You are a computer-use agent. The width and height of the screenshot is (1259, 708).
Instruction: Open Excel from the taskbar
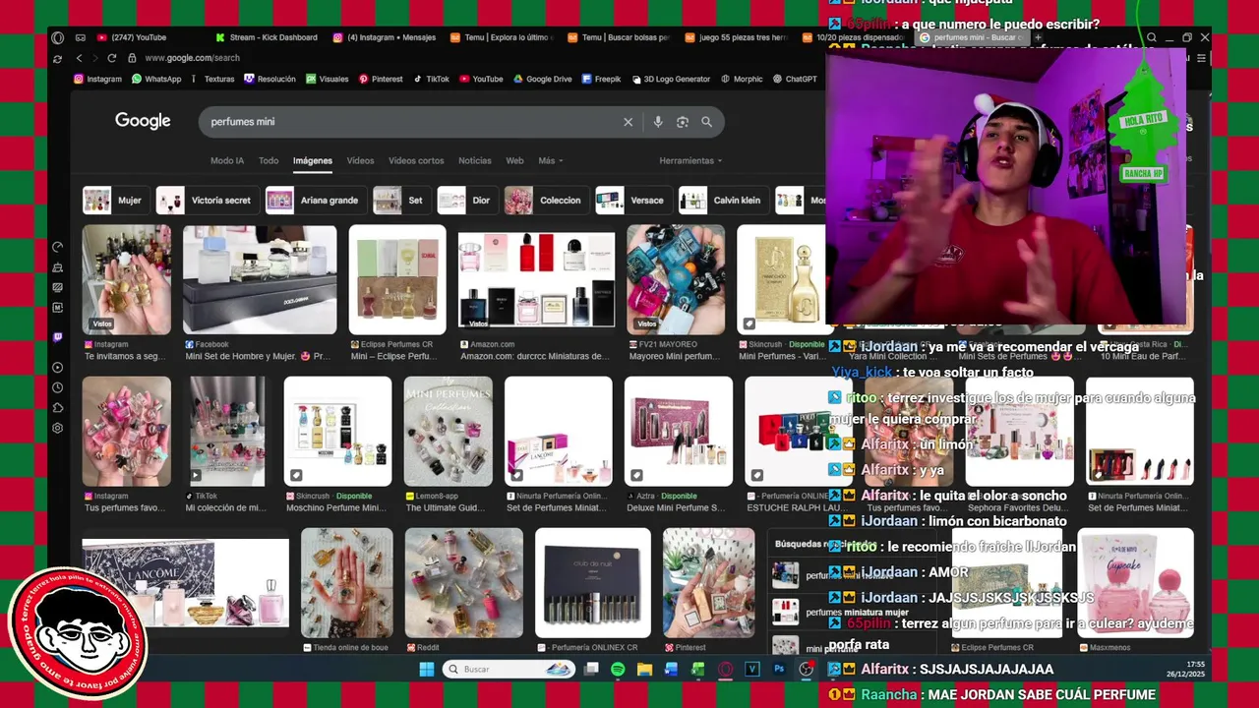click(x=698, y=669)
